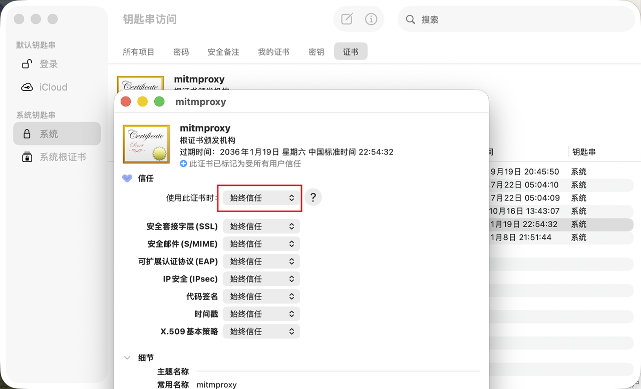Click the help question mark button
641x389 pixels.
point(313,197)
